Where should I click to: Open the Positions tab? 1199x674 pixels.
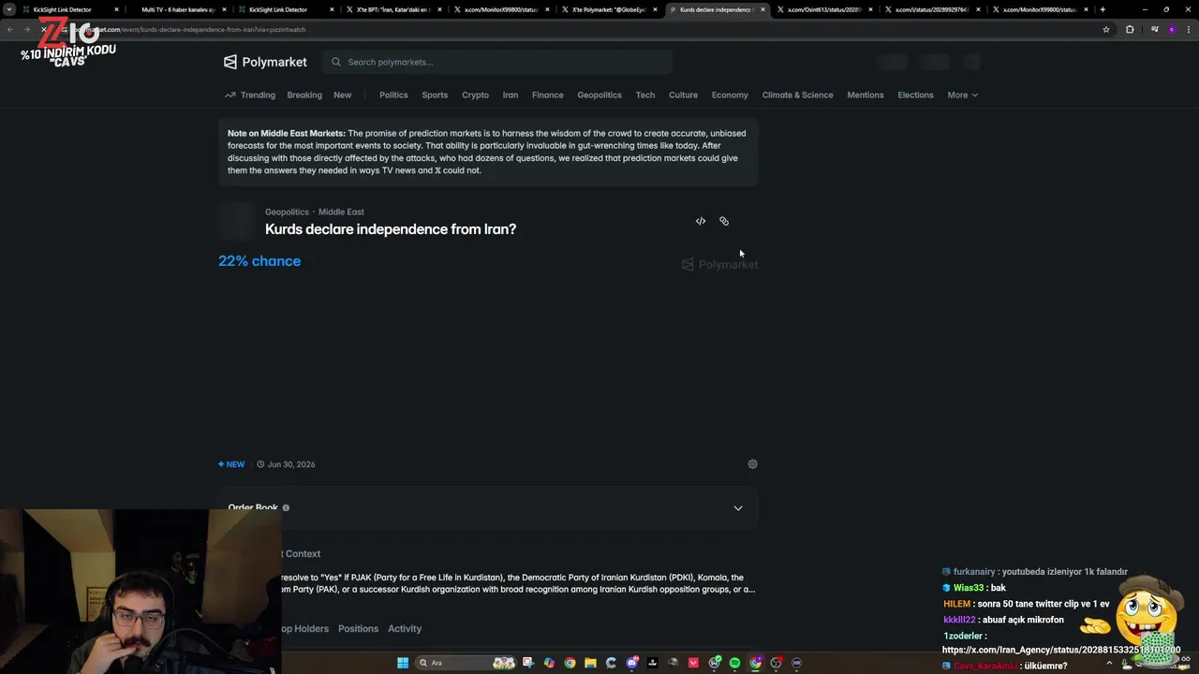click(359, 629)
